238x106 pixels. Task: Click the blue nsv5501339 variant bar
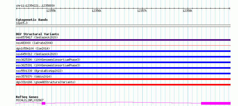[x=123, y=74]
